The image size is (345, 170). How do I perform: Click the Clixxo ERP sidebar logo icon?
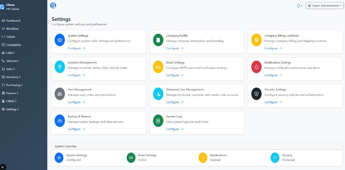click(x=2, y=7)
